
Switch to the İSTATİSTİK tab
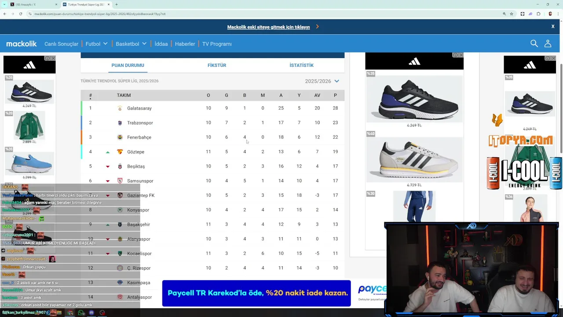click(x=301, y=65)
